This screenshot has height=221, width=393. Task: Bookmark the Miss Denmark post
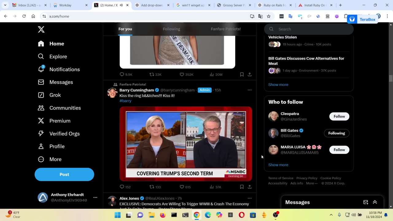coord(242,75)
